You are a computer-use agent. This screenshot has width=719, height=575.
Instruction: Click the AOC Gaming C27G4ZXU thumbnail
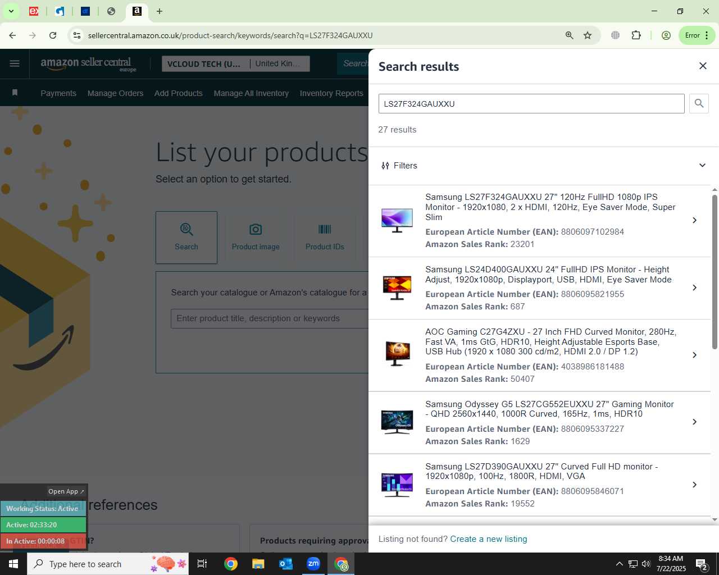pos(397,354)
